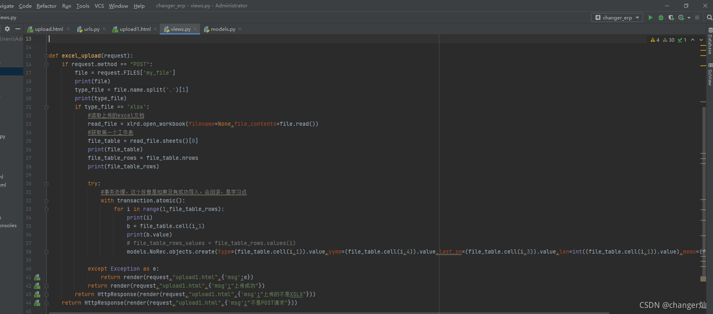713x314 pixels.
Task: Click the HTML template gutter icon line 44
Action: tap(37, 303)
